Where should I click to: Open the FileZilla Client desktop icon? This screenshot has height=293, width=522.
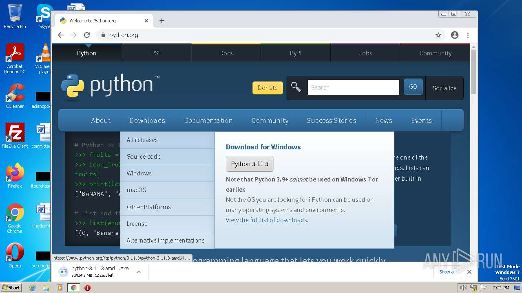(15, 136)
